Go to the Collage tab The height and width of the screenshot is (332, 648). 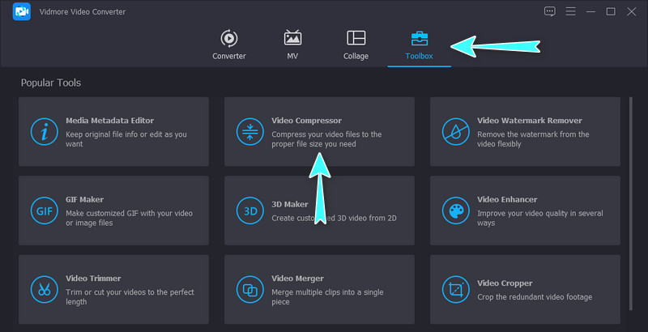[356, 45]
